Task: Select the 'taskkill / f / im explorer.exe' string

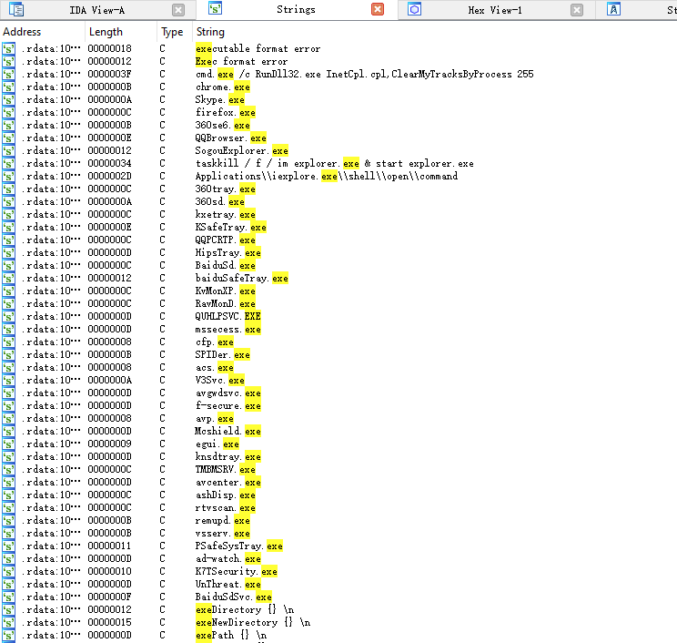Action: point(334,163)
